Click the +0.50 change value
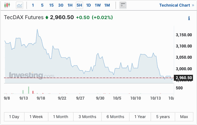The width and height of the screenshot is (197, 125). [x=83, y=17]
